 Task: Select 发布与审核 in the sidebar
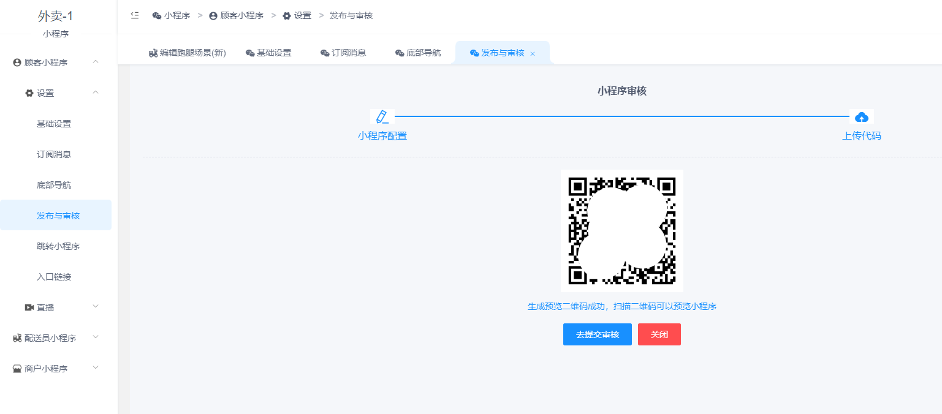point(56,216)
